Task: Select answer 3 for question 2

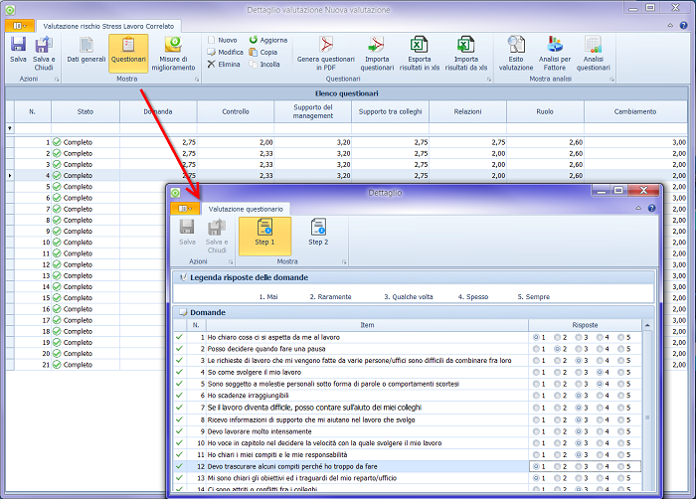Action: (578, 350)
